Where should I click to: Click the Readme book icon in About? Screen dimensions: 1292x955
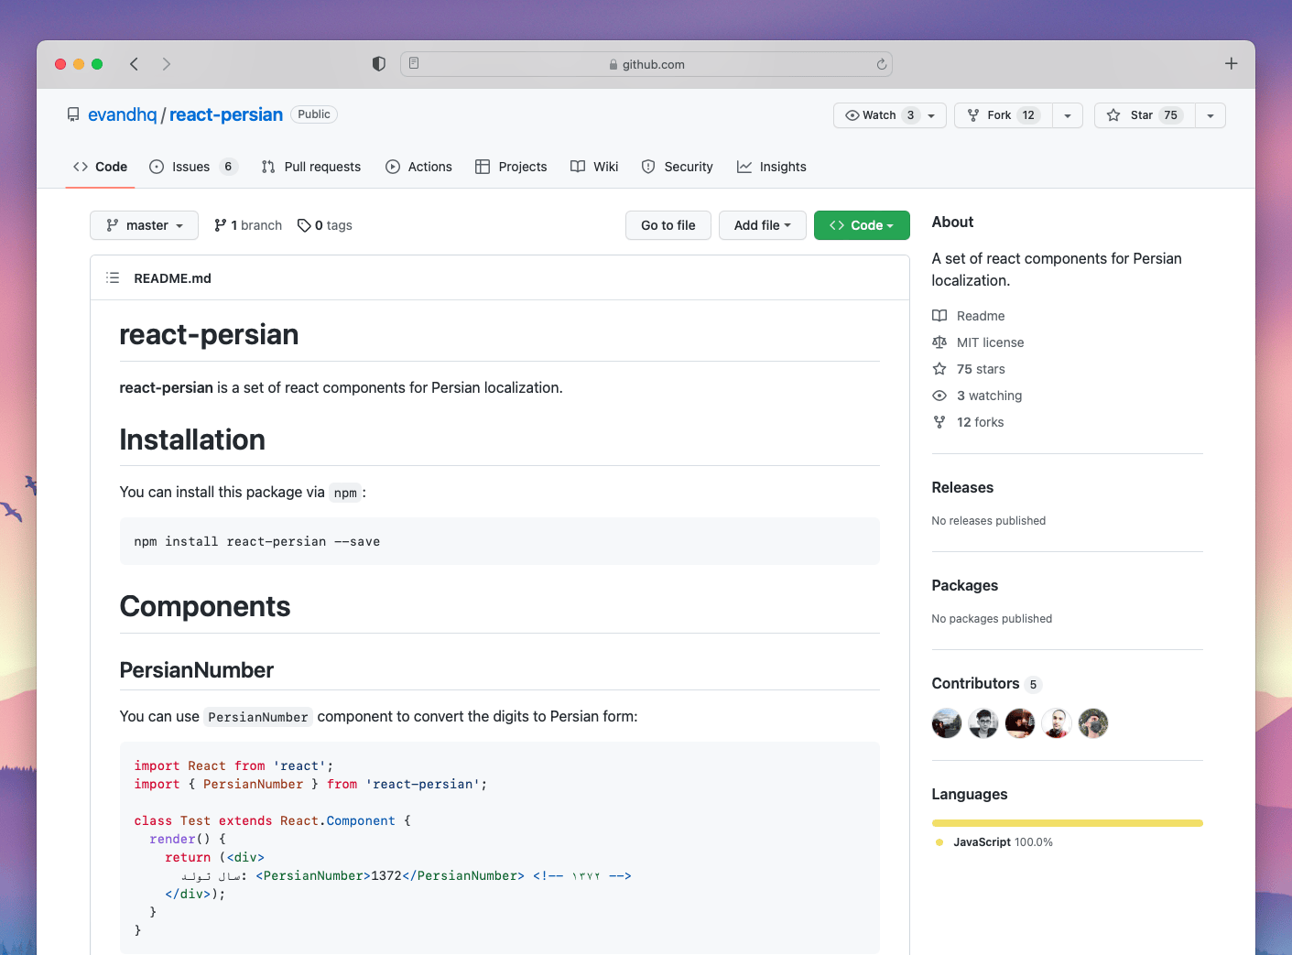click(x=939, y=316)
